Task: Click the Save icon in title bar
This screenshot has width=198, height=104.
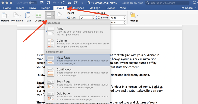Action: [48, 3]
